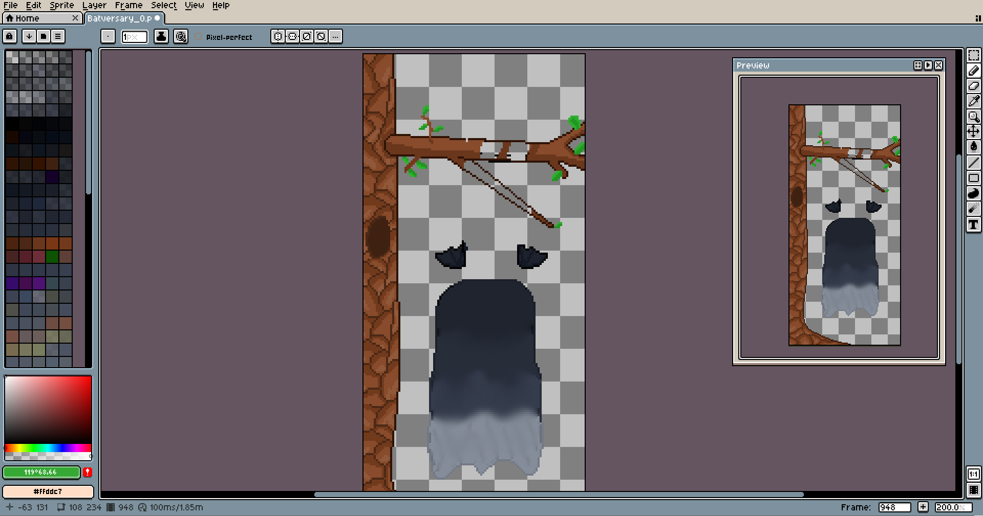
Task: Select the Rectangular Marquee tool
Action: [x=973, y=55]
